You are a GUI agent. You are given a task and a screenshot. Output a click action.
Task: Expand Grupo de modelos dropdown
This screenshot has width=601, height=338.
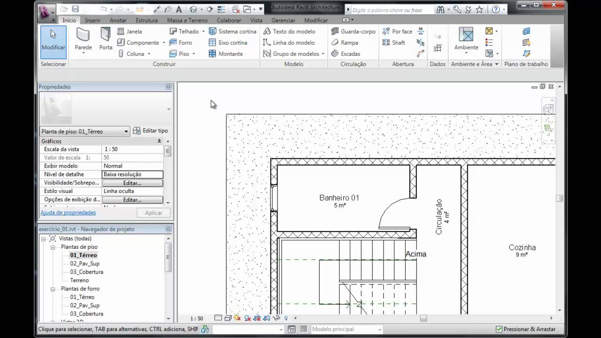323,54
